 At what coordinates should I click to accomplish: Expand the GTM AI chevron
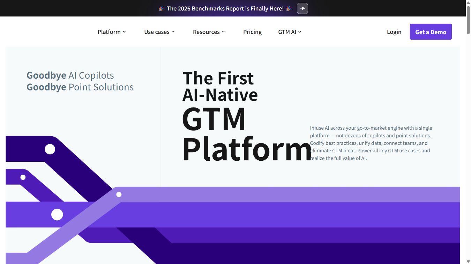300,32
